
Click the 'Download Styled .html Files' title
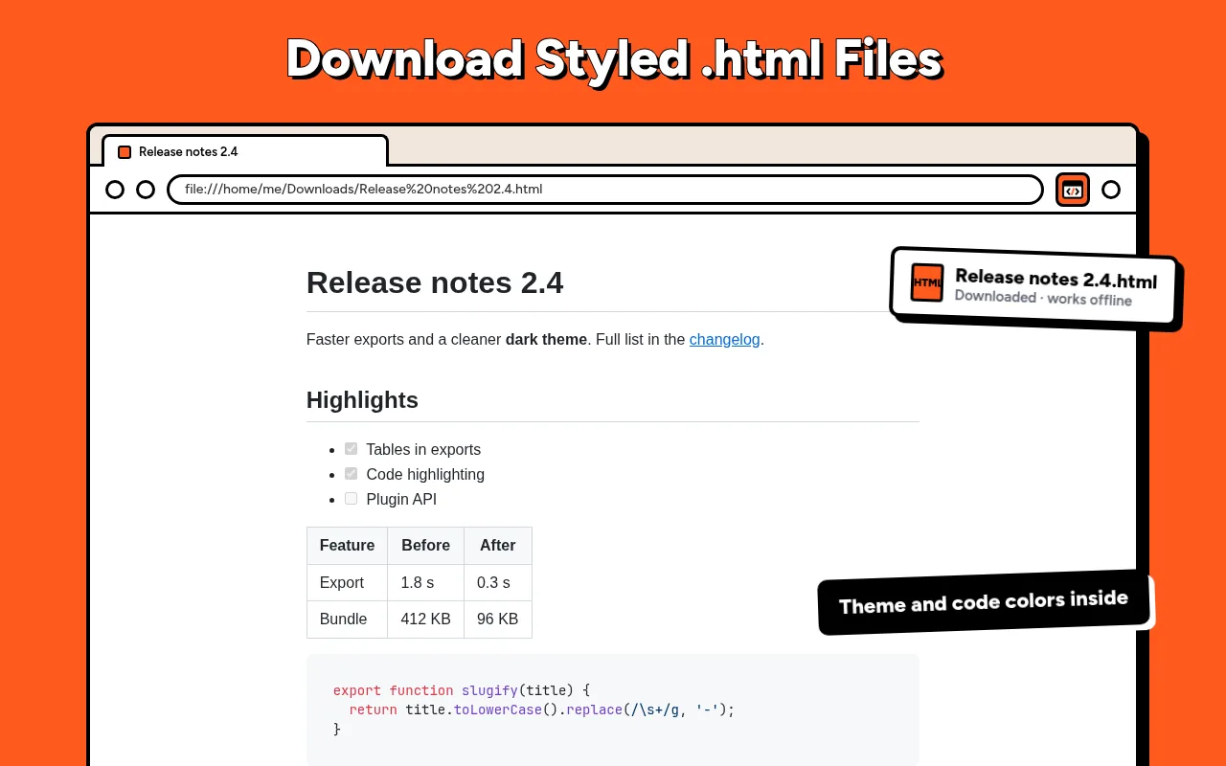coord(614,59)
